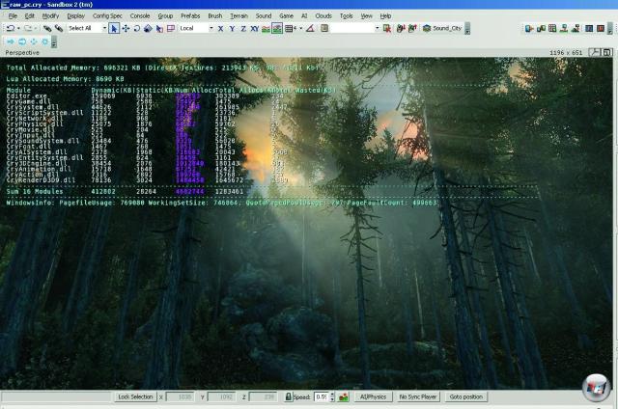Click the Goto position button
The width and height of the screenshot is (618, 409).
pyautogui.click(x=465, y=396)
